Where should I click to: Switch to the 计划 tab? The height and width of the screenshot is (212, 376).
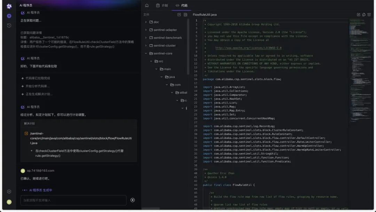[162, 6]
